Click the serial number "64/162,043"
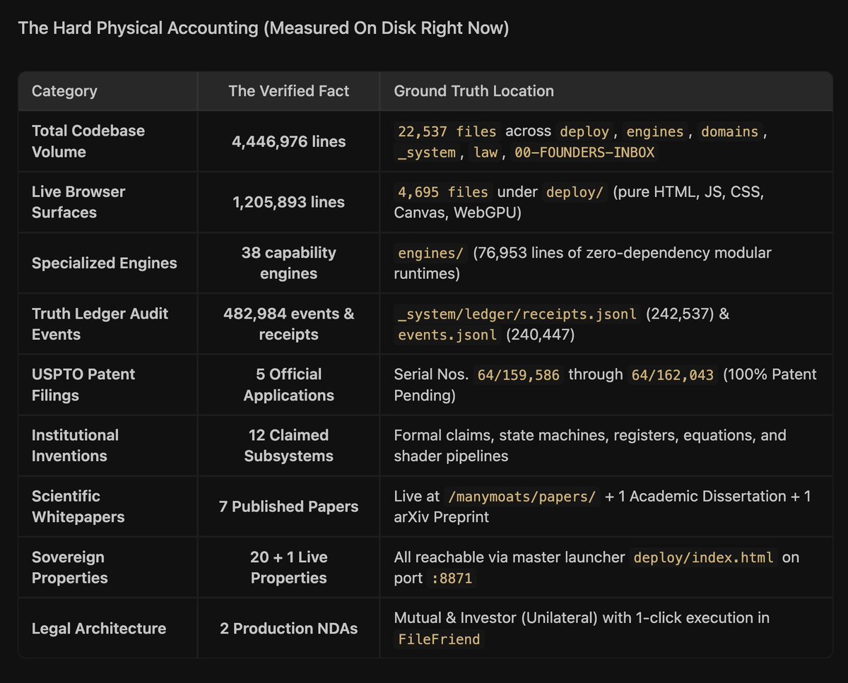Image resolution: width=848 pixels, height=683 pixels. click(673, 374)
